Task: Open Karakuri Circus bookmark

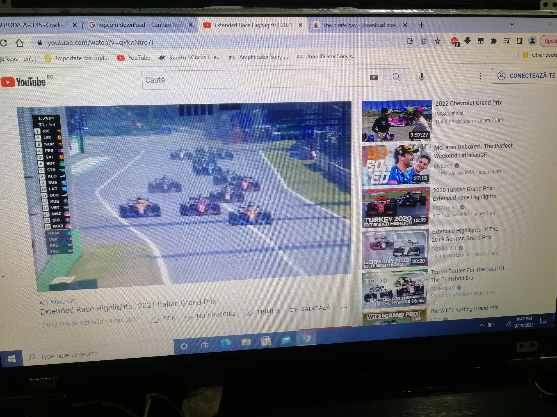Action: pyautogui.click(x=190, y=57)
